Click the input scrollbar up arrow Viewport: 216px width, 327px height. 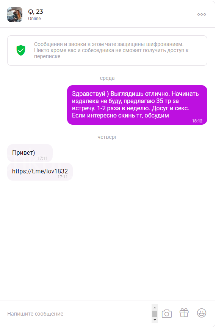click(155, 308)
